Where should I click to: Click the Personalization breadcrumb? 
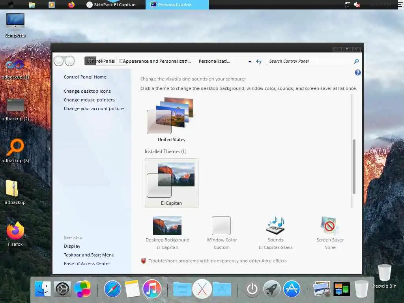coord(214,61)
